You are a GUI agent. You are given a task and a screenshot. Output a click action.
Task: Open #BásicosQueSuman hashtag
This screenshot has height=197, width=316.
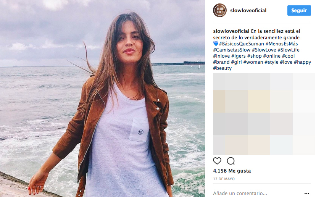pyautogui.click(x=241, y=44)
